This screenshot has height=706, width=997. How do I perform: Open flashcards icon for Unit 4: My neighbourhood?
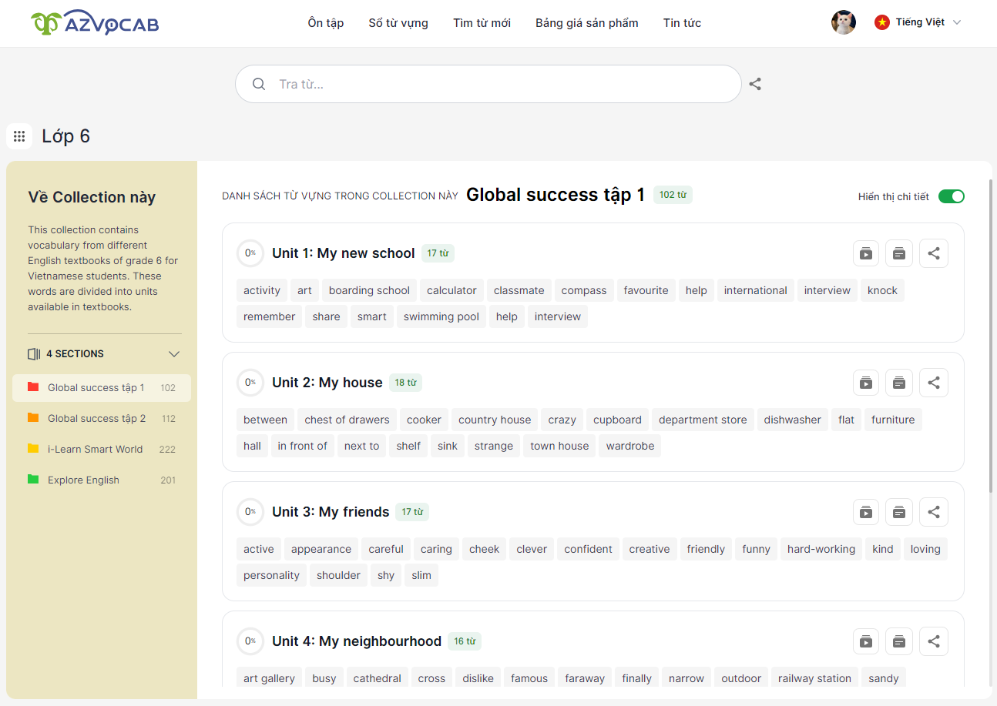coord(899,641)
